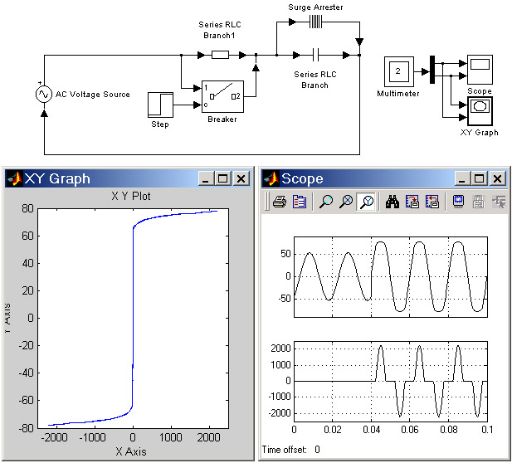The width and height of the screenshot is (512, 463).
Task: Select the Step block
Action: tap(160, 105)
